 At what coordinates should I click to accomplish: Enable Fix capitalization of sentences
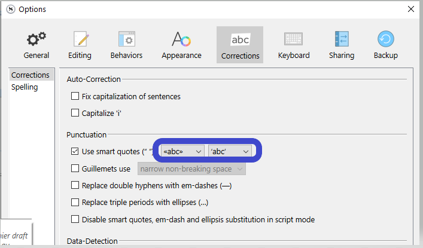point(75,96)
